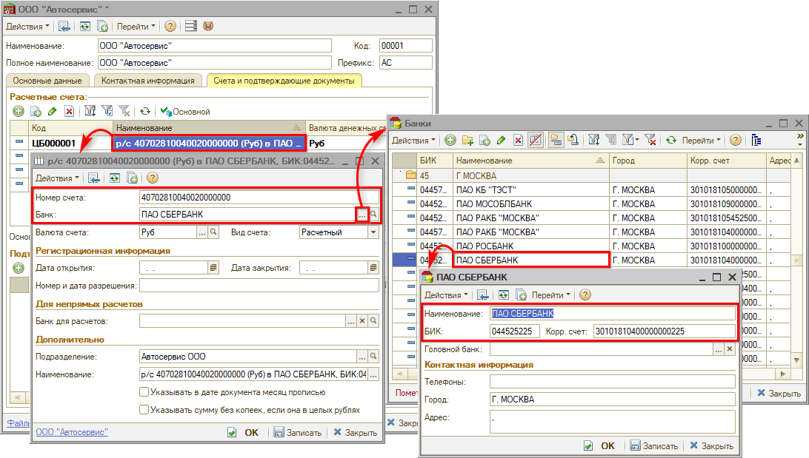Select Счета и подтверждающие документы tab

pyautogui.click(x=284, y=81)
